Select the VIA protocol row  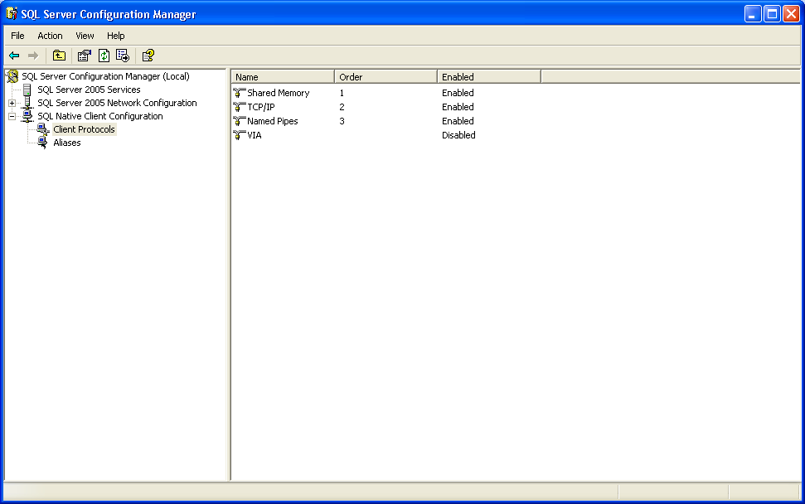click(x=255, y=135)
